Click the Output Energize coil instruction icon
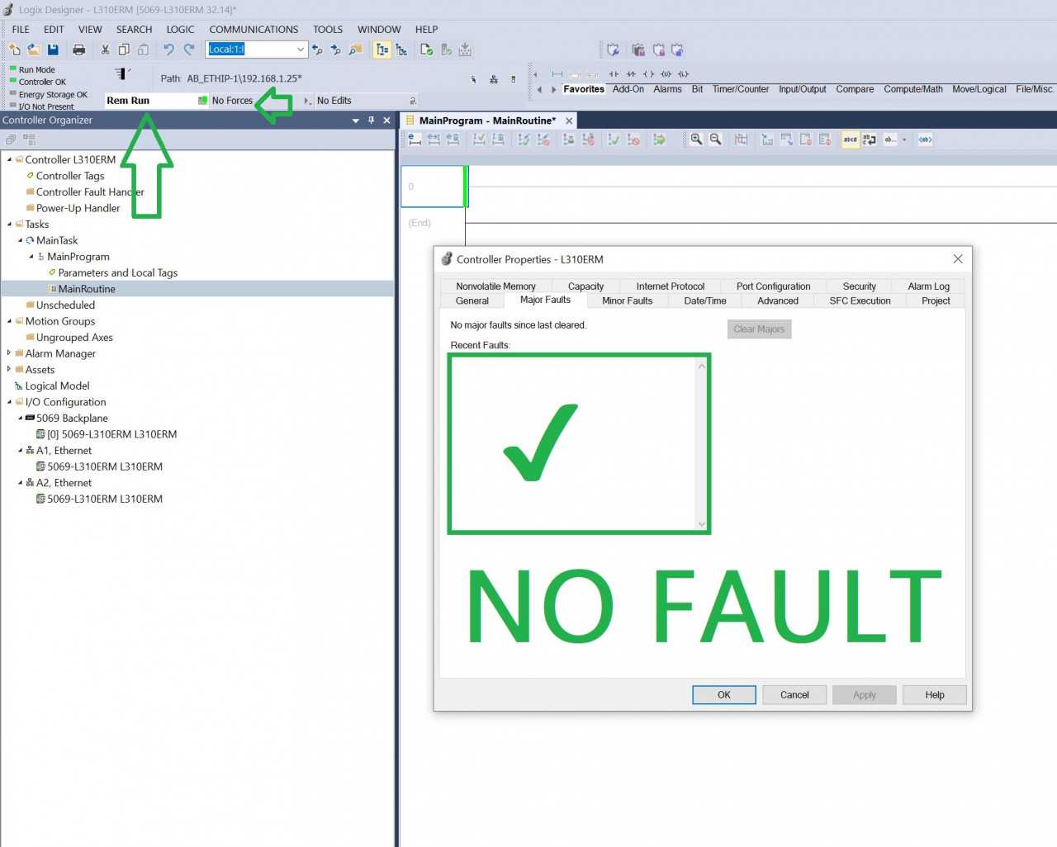This screenshot has width=1057, height=847. 648,74
